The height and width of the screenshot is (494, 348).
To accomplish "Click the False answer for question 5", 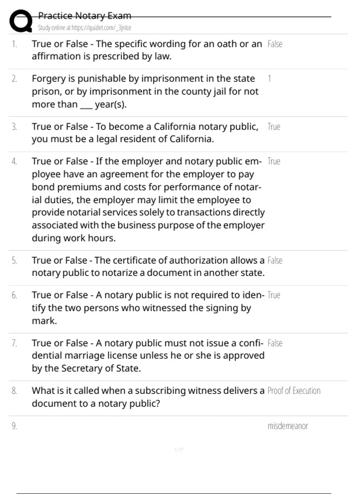I will pos(275,261).
